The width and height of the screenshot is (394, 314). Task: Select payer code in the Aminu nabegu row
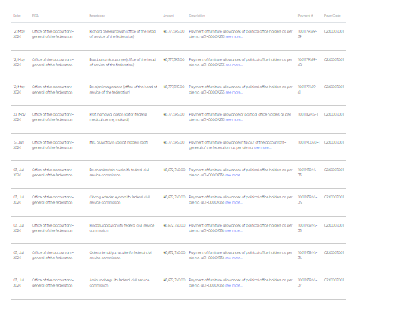(334, 280)
